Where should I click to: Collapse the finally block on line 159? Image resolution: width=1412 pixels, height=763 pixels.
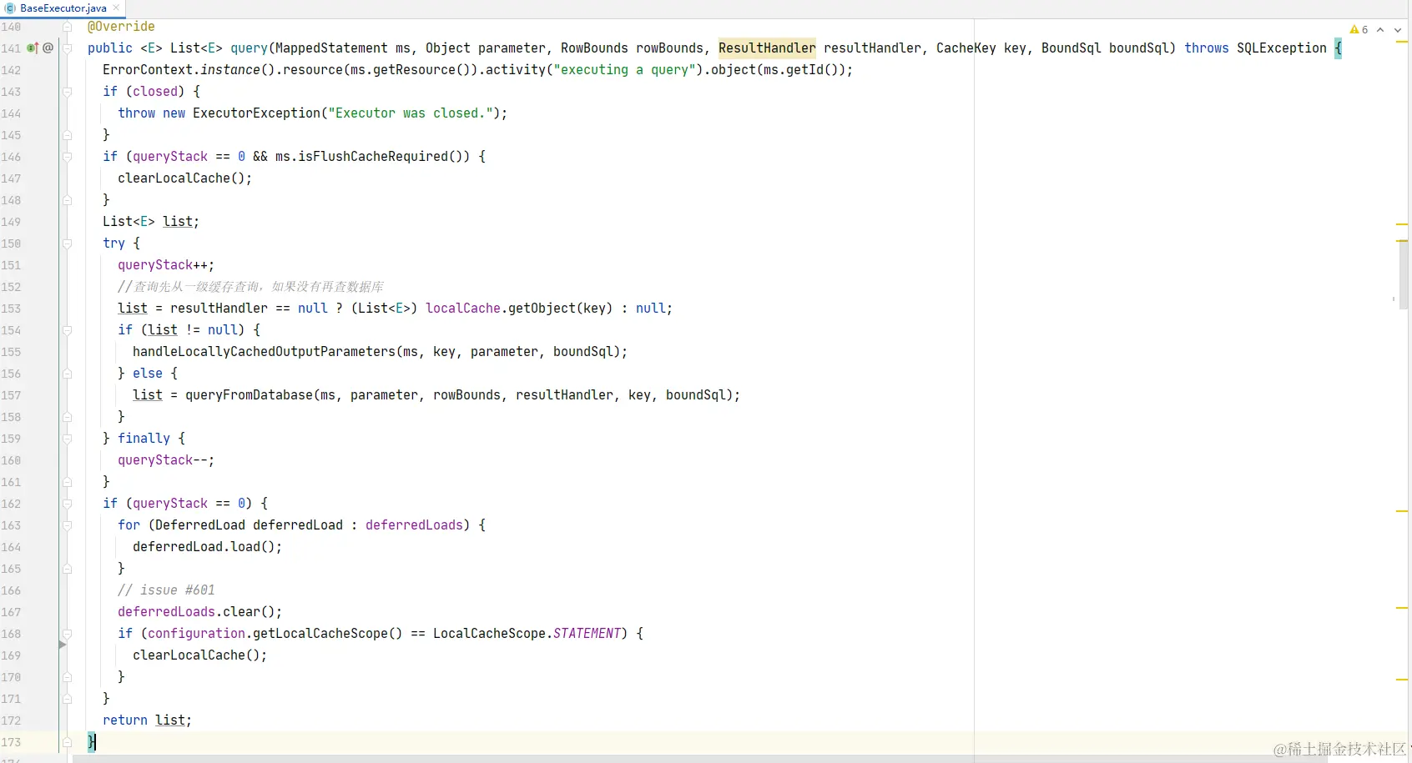67,439
